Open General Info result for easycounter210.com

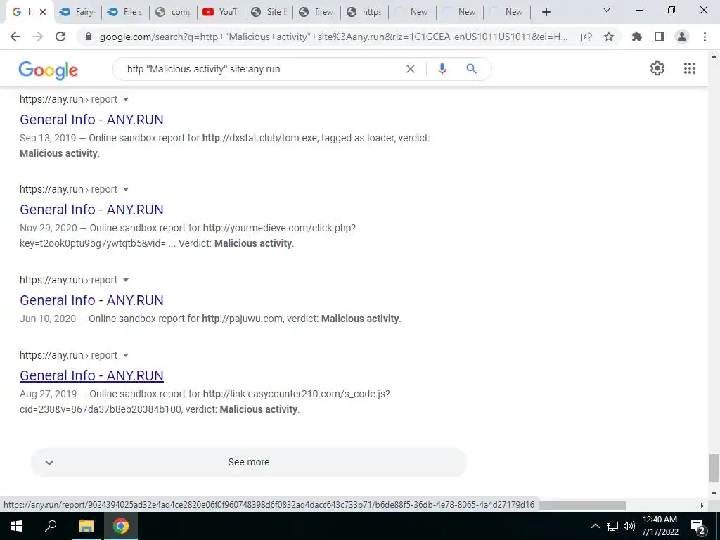[x=91, y=375]
